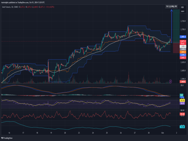Image resolution: width=188 pixels, height=141 pixels.
Task: Select the white 2,668.6 price label
Action: [x=183, y=46]
